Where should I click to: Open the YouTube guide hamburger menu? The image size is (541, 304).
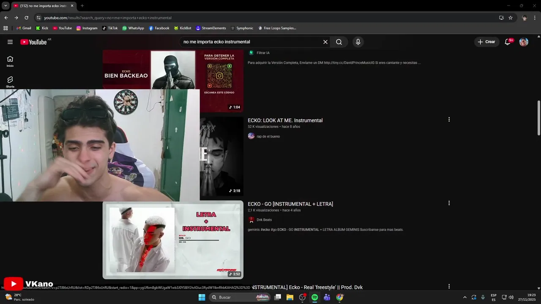click(10, 42)
